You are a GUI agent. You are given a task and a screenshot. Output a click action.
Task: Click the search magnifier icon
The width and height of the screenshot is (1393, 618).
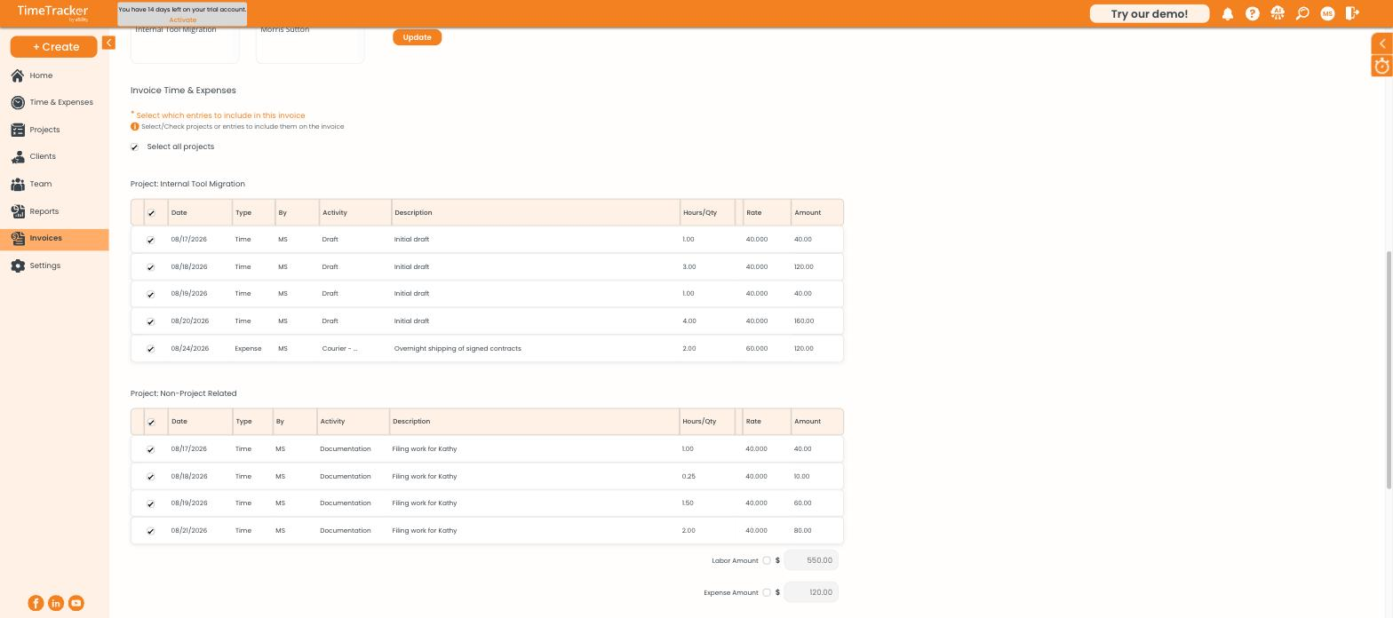[1302, 14]
